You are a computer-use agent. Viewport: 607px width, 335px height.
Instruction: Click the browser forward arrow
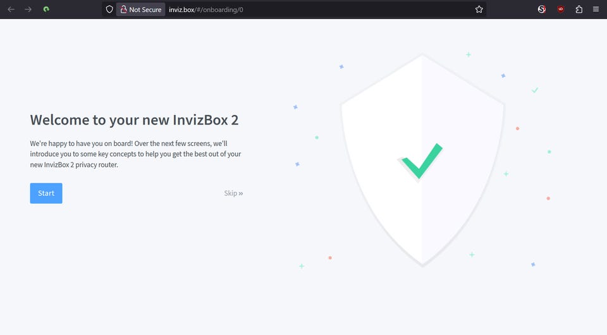[28, 9]
